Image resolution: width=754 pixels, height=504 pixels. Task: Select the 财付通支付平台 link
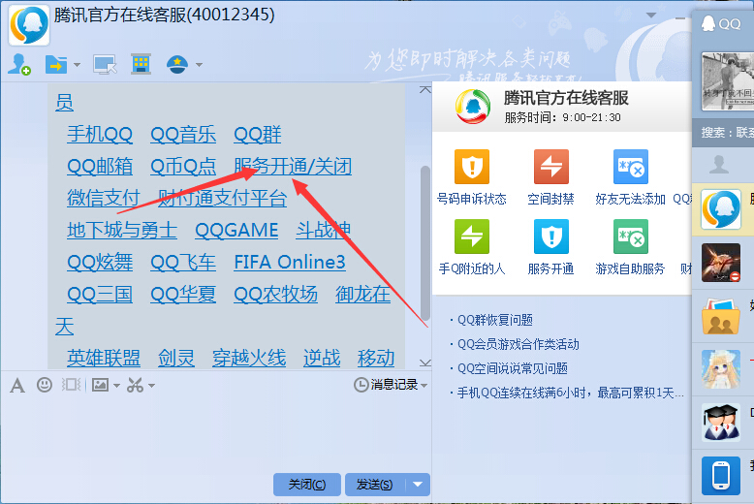[222, 198]
